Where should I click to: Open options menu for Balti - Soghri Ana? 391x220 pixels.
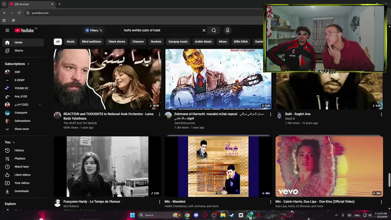click(x=381, y=114)
